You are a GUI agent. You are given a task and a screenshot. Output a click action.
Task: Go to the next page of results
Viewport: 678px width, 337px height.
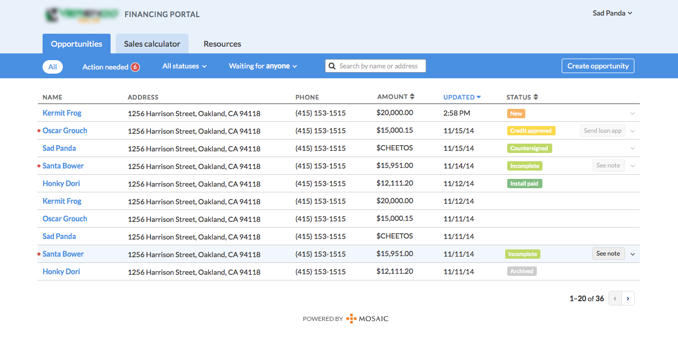(x=628, y=299)
